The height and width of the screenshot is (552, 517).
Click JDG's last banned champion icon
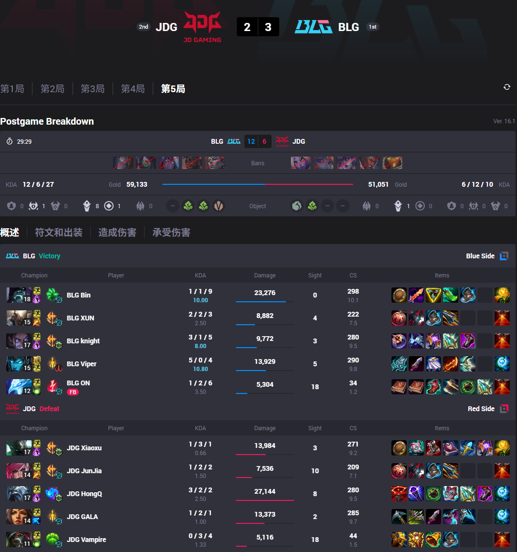click(x=392, y=163)
